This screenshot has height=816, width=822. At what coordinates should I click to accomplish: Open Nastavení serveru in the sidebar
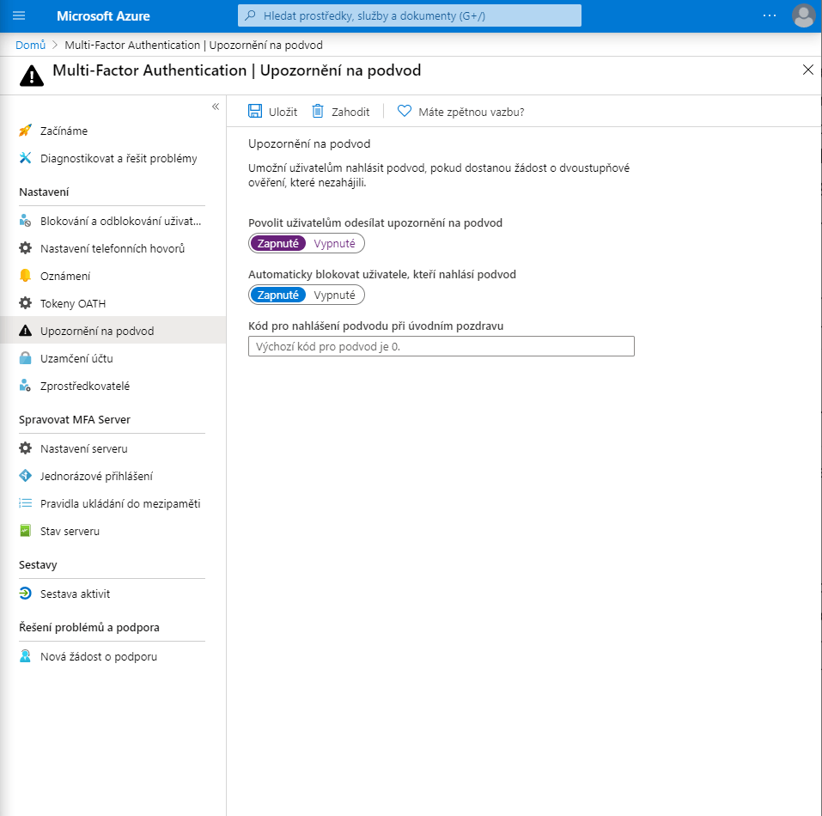(x=83, y=448)
